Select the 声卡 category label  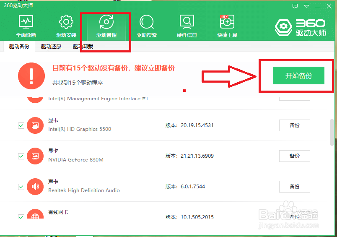(53, 182)
